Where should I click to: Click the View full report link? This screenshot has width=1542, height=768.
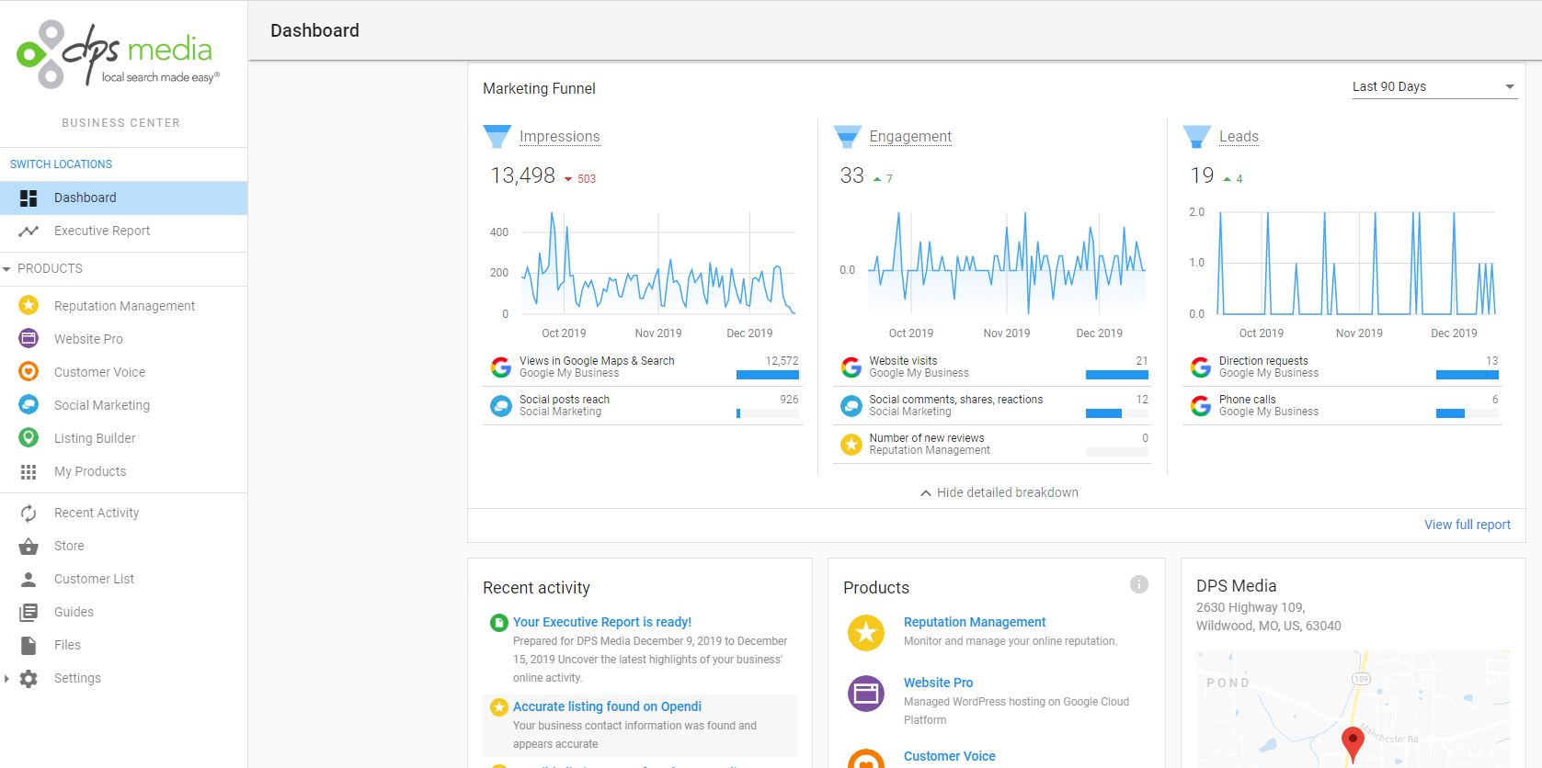1467,525
